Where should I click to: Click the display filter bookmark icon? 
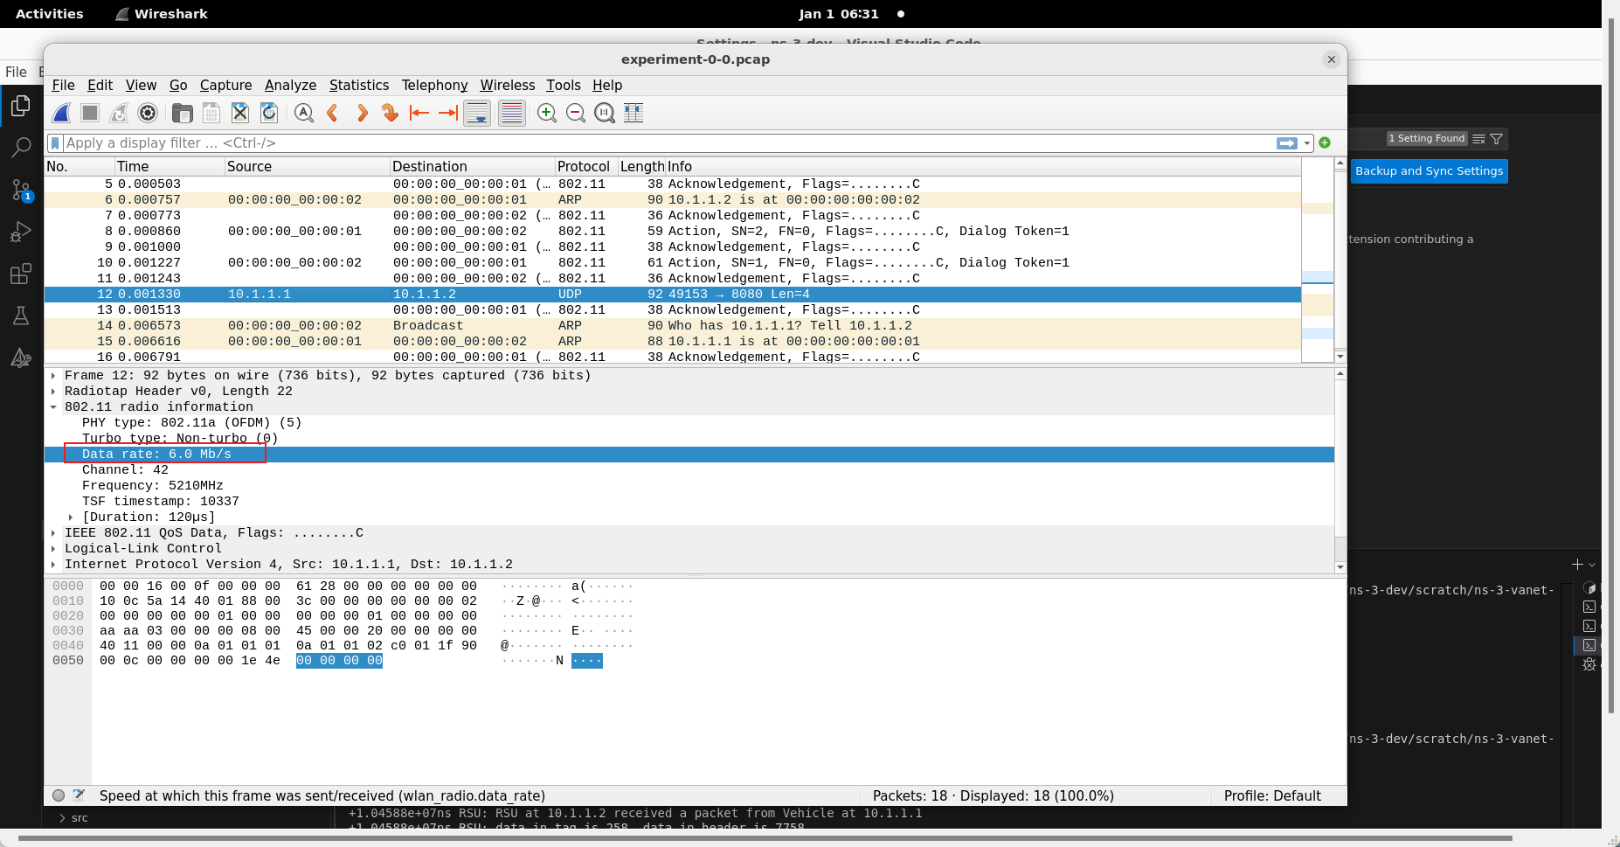(x=56, y=143)
